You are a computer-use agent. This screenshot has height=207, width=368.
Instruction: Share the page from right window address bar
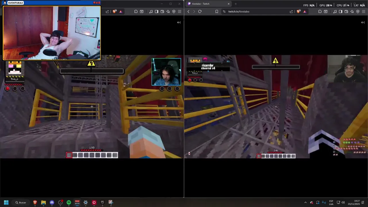click(x=291, y=11)
